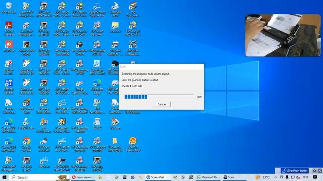Screen dimensions: 323x181
Task: Open HP Photosmart desktop shortcut
Action: pyautogui.click(x=44, y=125)
